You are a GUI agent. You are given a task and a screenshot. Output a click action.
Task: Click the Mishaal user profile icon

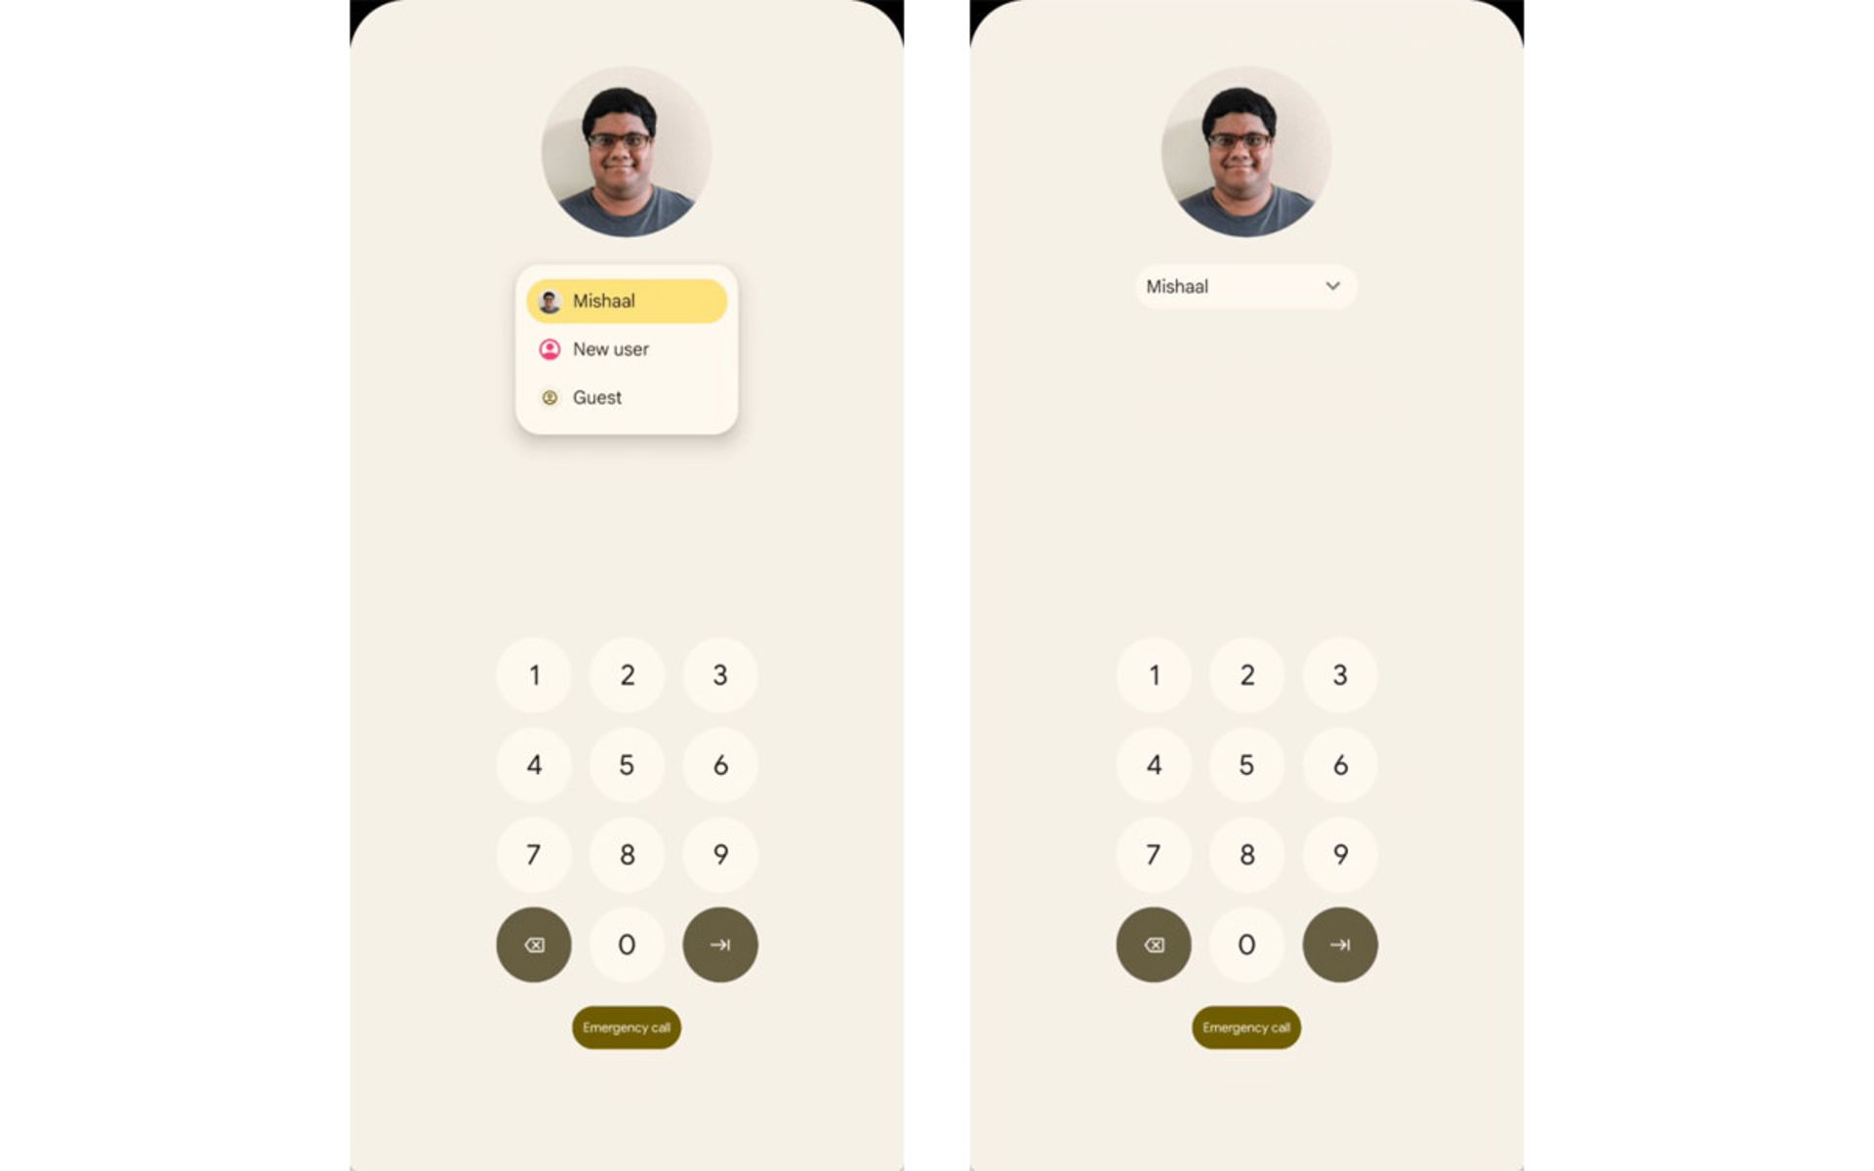point(550,301)
